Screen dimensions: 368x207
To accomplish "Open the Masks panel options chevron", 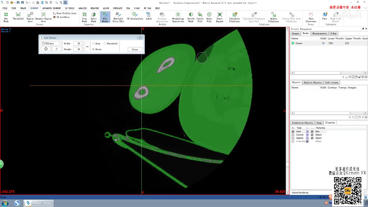I will 366,77.
